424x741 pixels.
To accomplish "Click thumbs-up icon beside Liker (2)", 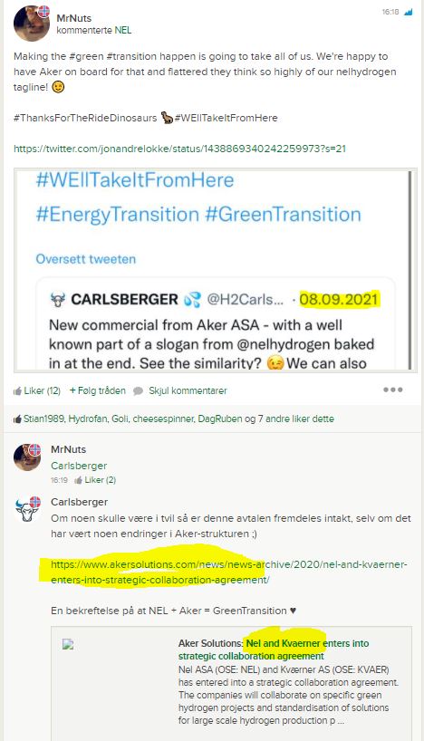I will click(x=78, y=480).
